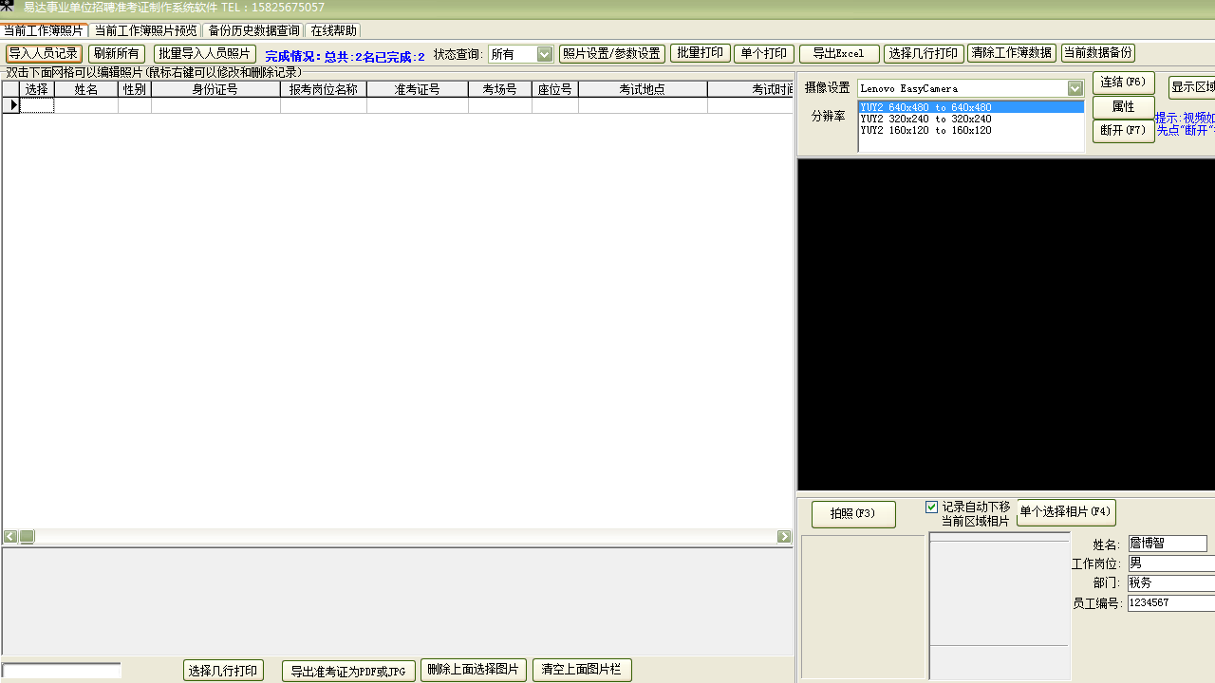The image size is (1215, 683).
Task: Click 单个选择相片(F4) button
Action: click(x=1066, y=512)
